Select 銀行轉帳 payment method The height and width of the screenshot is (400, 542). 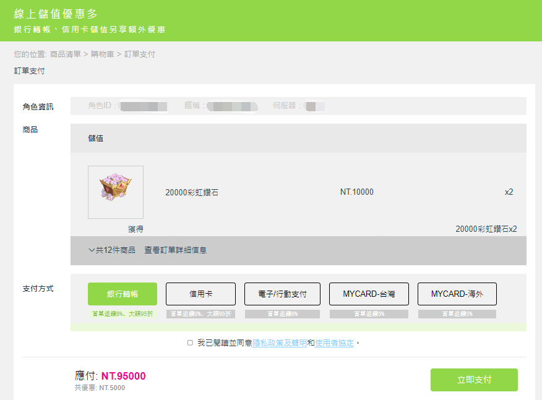[123, 294]
